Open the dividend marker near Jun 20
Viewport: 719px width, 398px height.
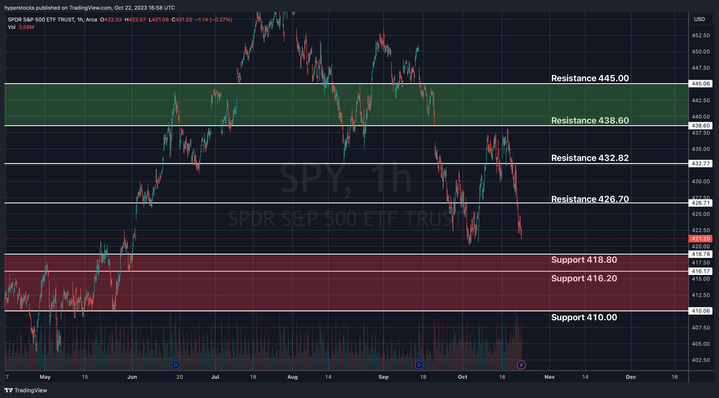coord(176,364)
